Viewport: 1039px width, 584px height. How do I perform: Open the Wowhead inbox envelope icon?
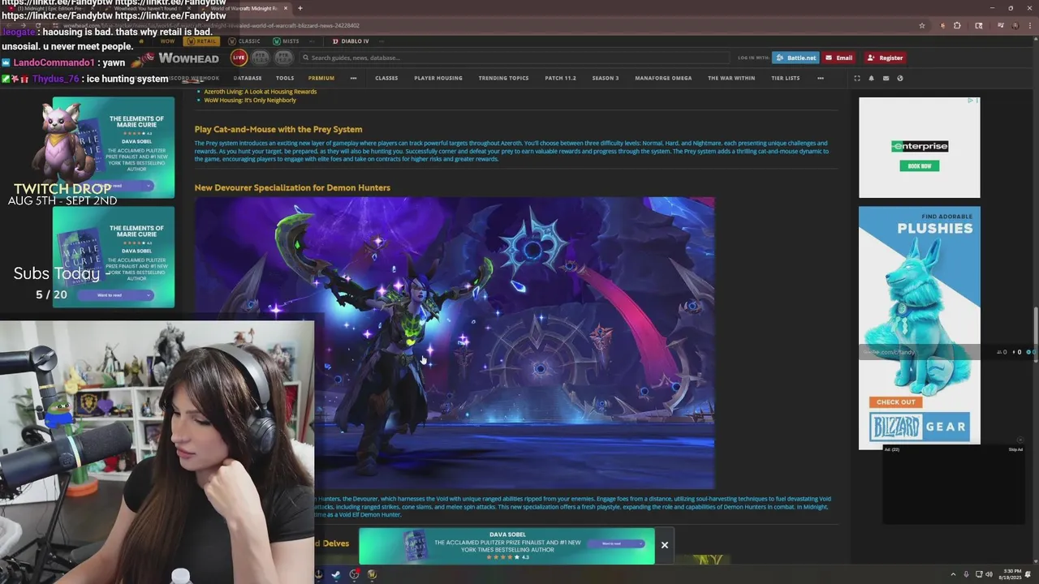886,78
